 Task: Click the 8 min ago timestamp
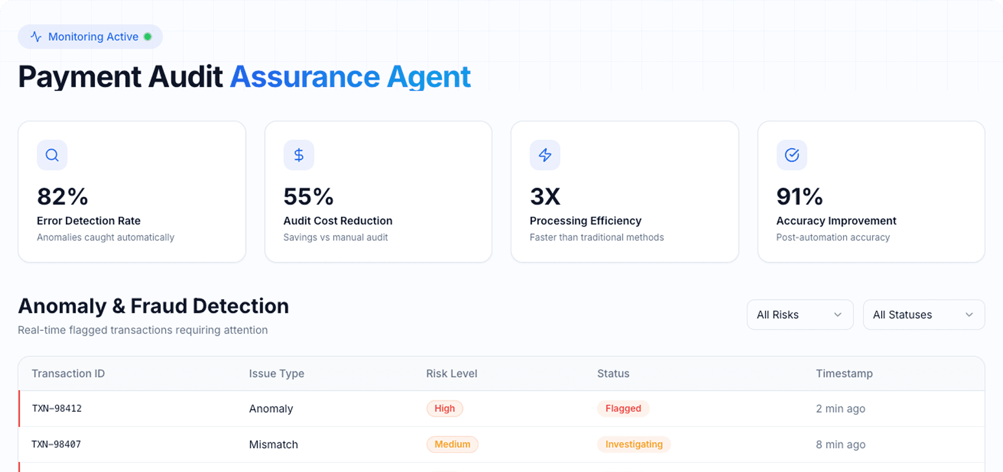(841, 445)
